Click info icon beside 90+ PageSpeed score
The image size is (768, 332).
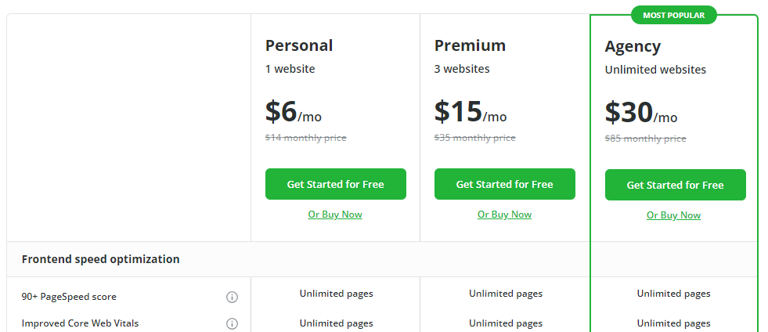pos(233,298)
